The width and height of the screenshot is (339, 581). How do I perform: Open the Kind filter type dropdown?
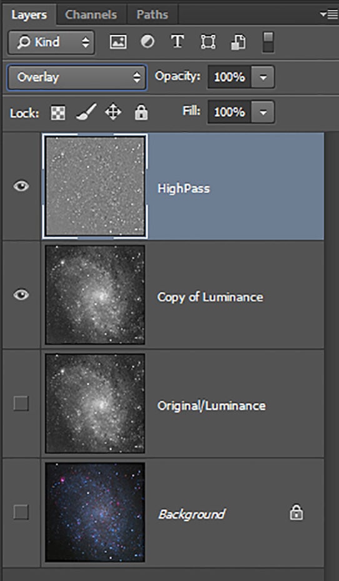[51, 42]
